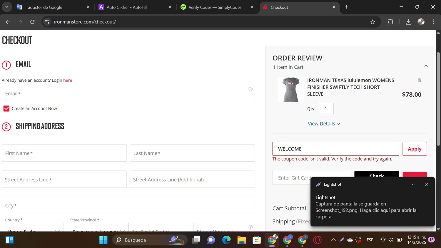Open the Windows Start menu
Image resolution: width=441 pixels, height=248 pixels.
click(103, 240)
